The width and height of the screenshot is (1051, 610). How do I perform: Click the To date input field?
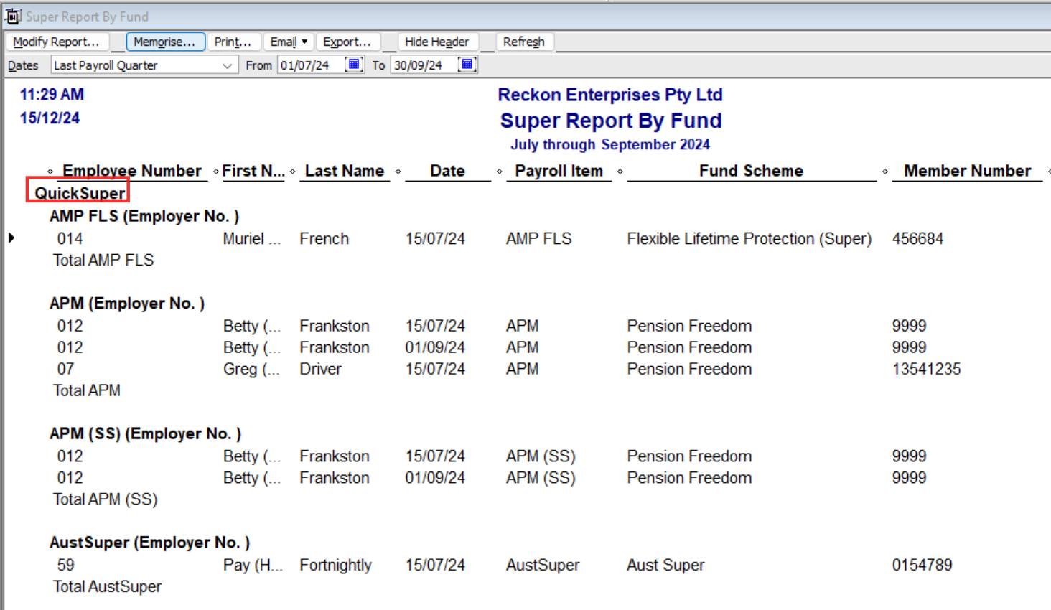pos(425,65)
